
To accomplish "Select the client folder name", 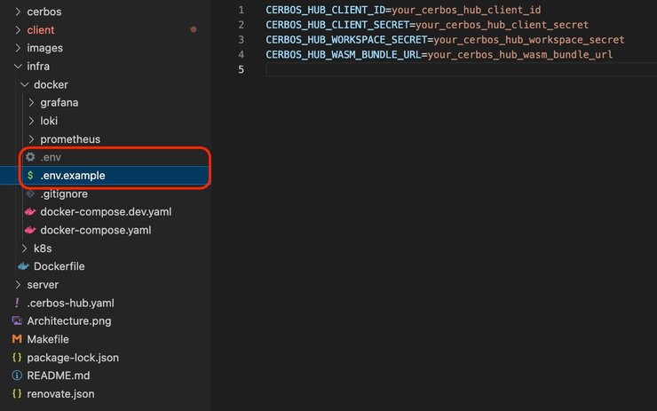I will (41, 30).
